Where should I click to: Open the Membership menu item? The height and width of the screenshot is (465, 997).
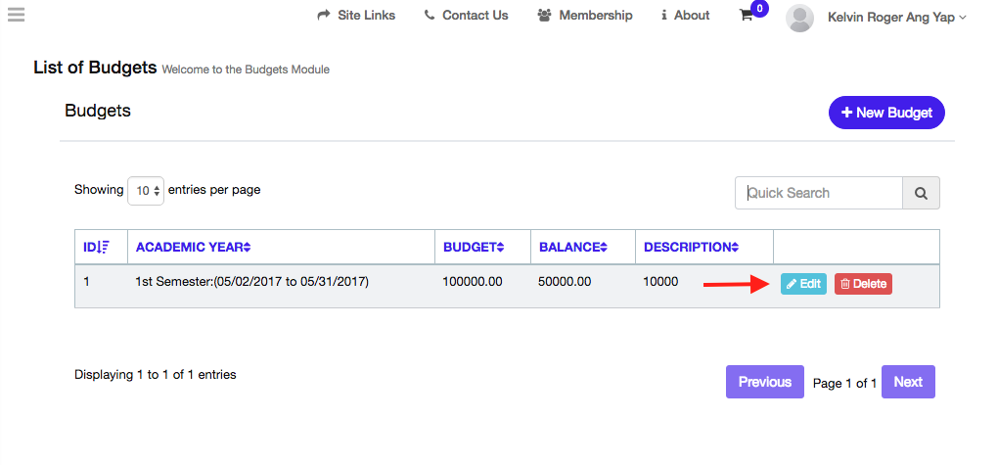click(x=585, y=16)
